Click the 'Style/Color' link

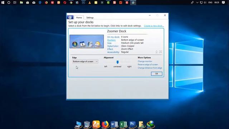(113, 46)
